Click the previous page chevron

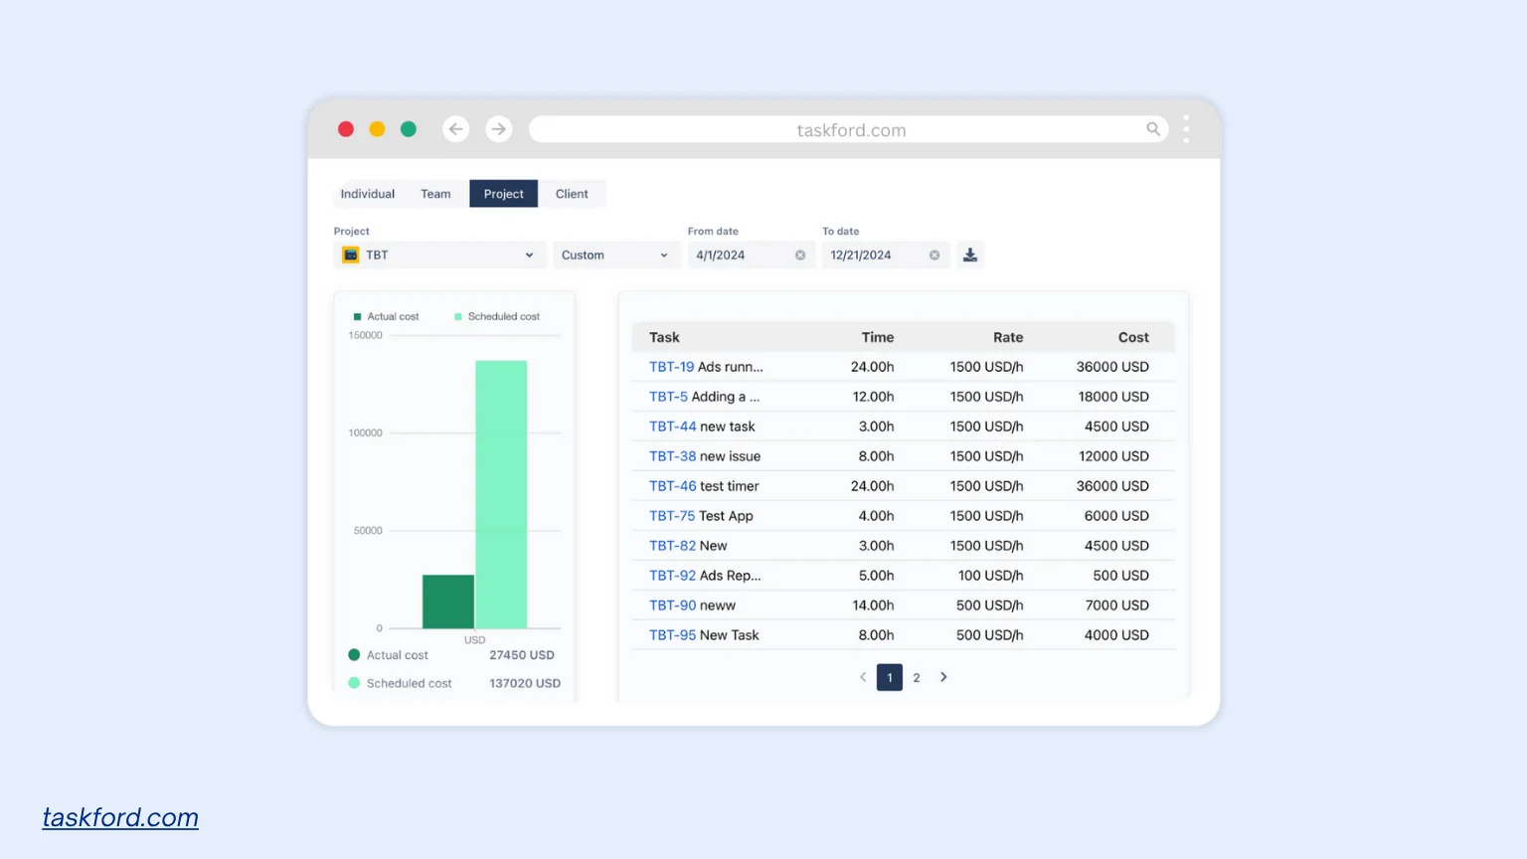click(862, 677)
